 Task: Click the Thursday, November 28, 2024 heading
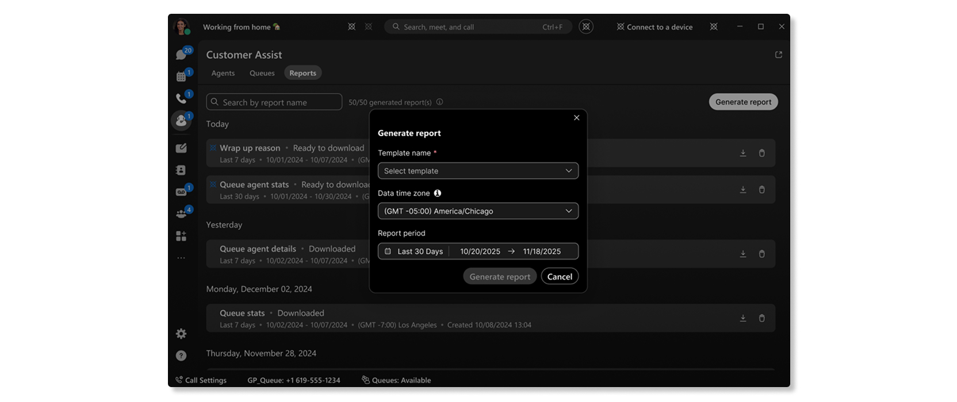click(x=261, y=353)
